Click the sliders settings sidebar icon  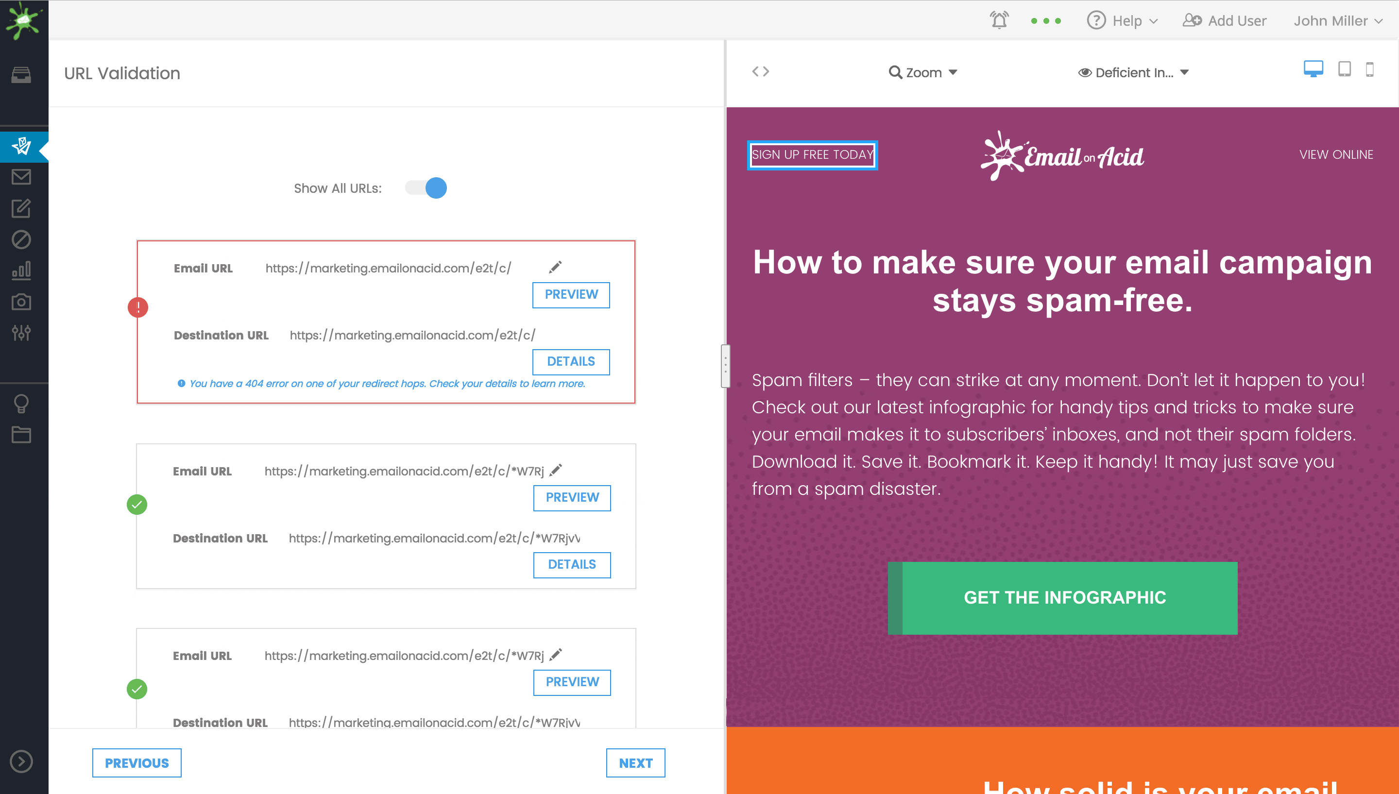(x=21, y=332)
